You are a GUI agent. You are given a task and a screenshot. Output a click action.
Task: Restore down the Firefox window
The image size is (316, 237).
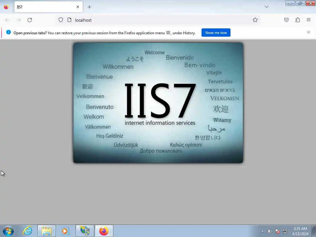click(x=300, y=3)
